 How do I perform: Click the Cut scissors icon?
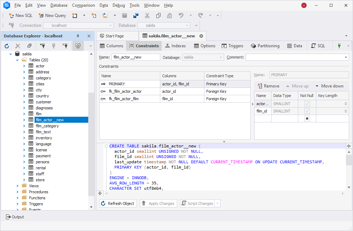[147, 16]
